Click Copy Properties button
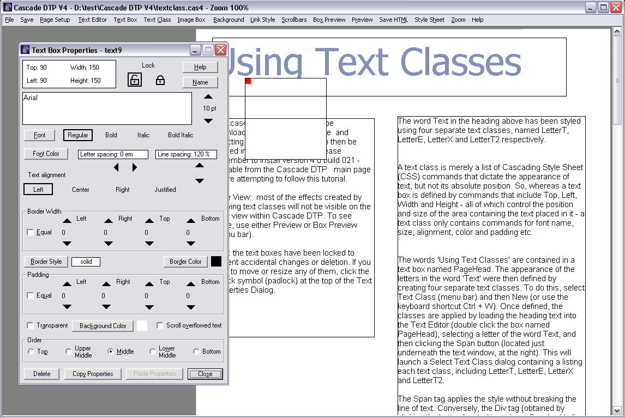 click(x=93, y=374)
